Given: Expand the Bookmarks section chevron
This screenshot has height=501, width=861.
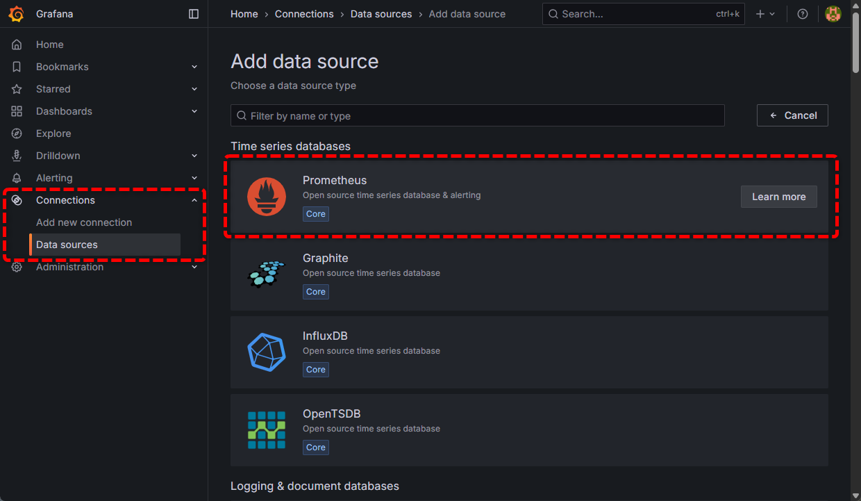Looking at the screenshot, I should pos(194,67).
